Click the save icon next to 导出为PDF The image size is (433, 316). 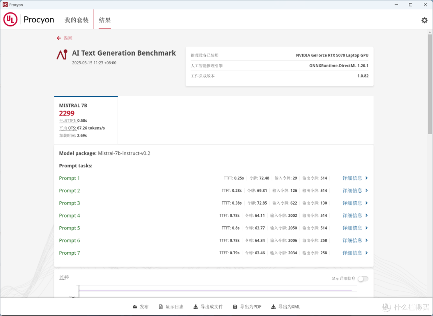pyautogui.click(x=235, y=307)
